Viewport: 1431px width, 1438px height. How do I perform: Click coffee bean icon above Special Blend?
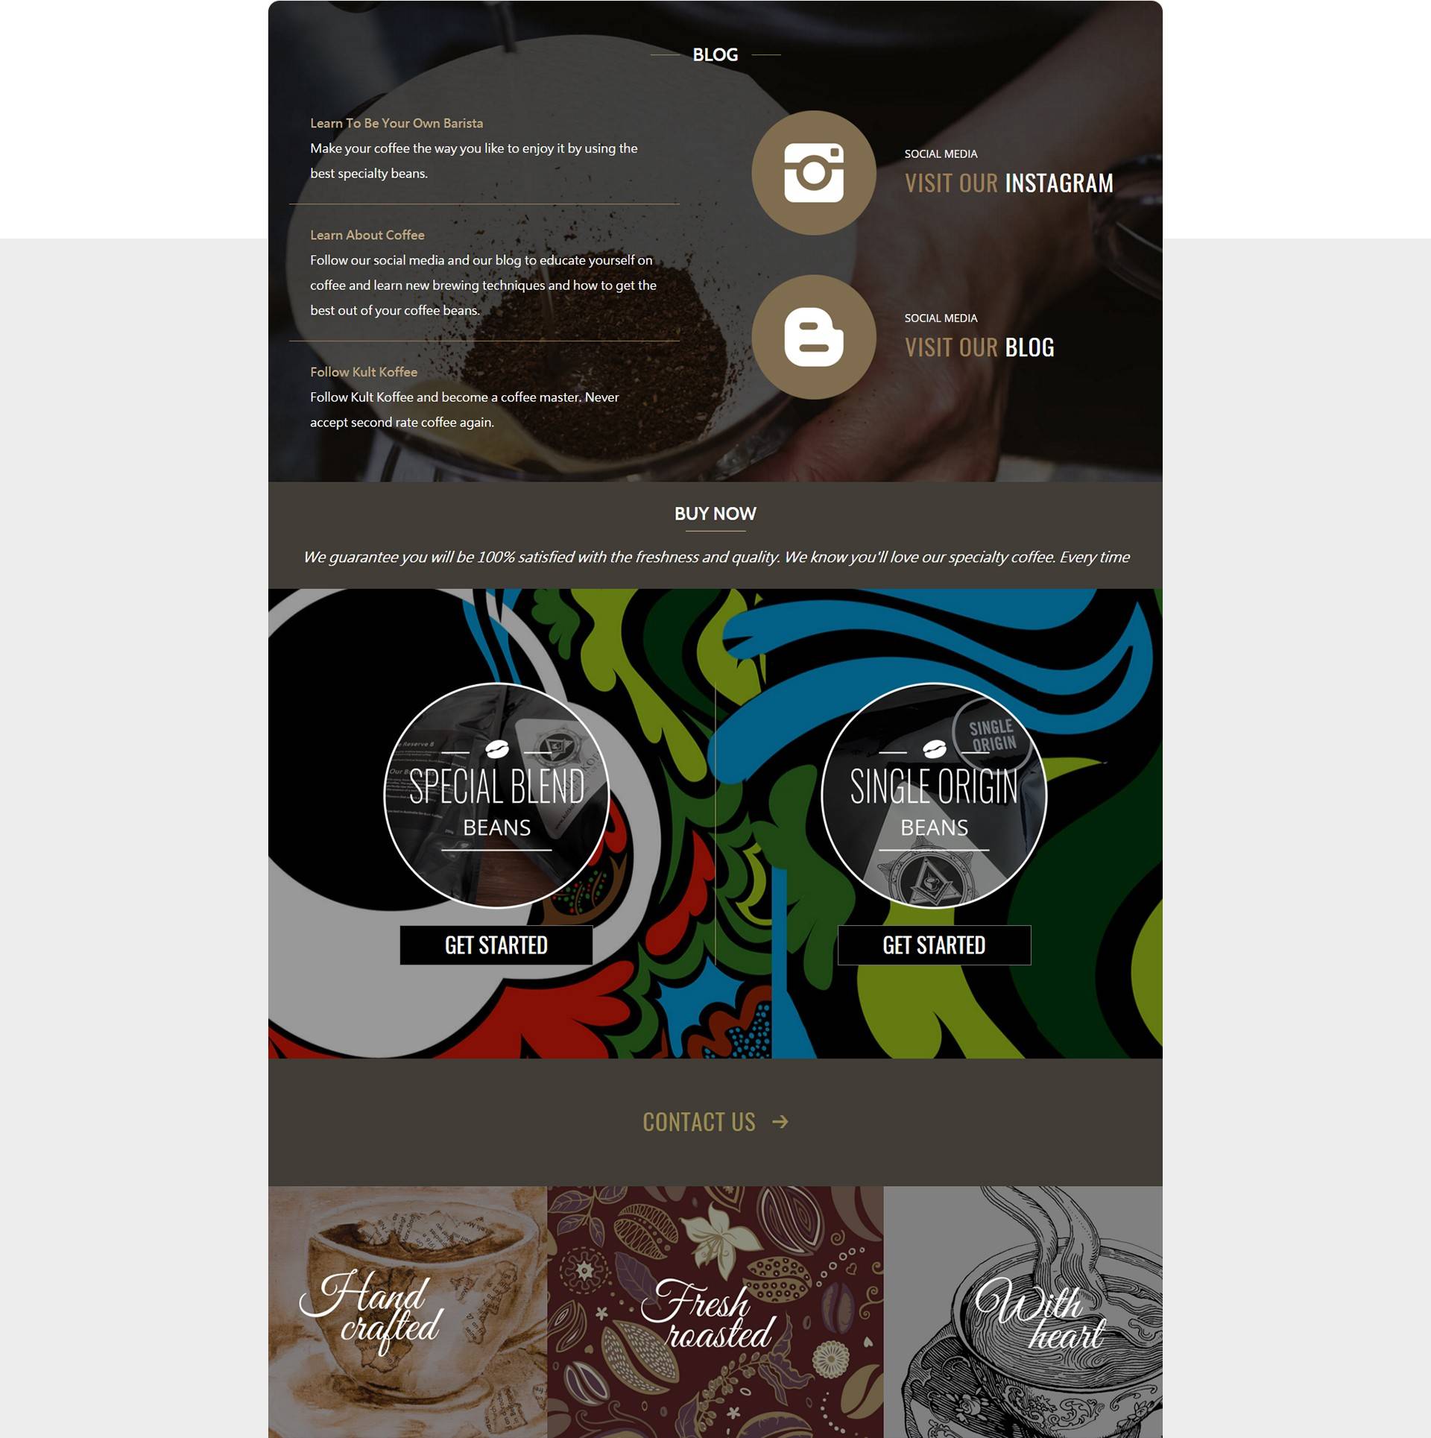497,748
